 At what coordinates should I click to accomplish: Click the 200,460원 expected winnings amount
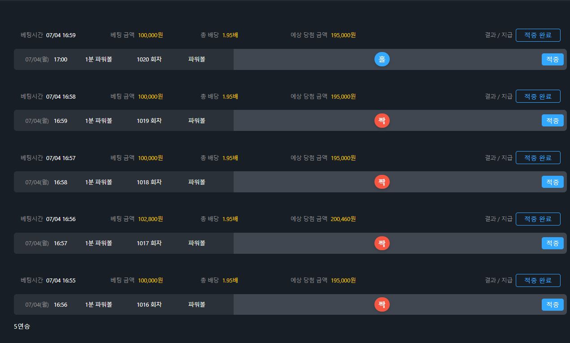click(x=343, y=219)
